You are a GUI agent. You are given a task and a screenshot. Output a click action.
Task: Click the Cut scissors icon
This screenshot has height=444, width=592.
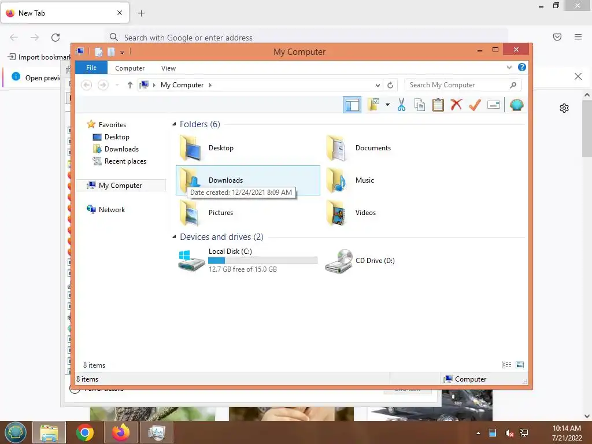click(x=401, y=105)
